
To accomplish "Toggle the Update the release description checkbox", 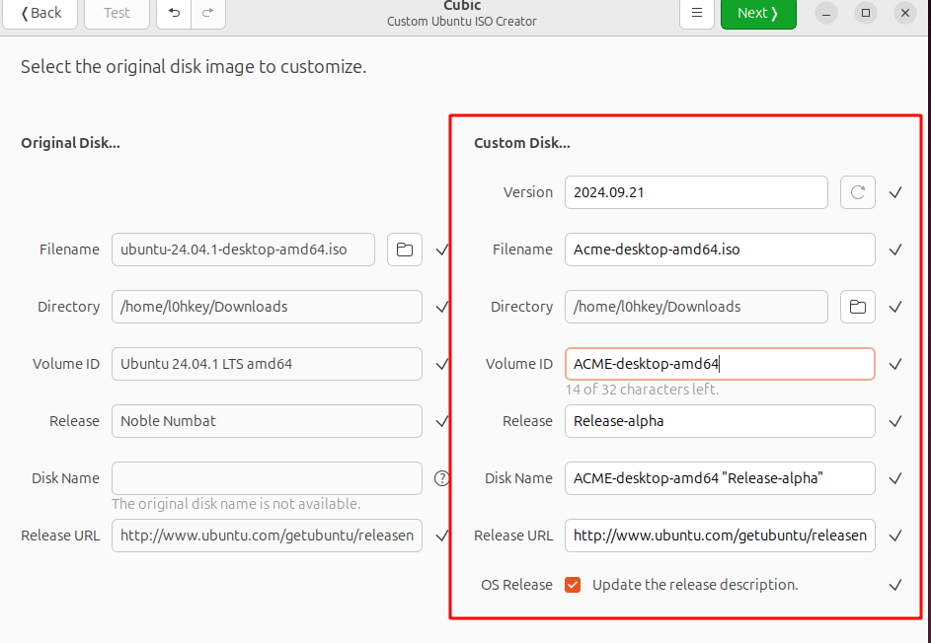I will point(573,585).
